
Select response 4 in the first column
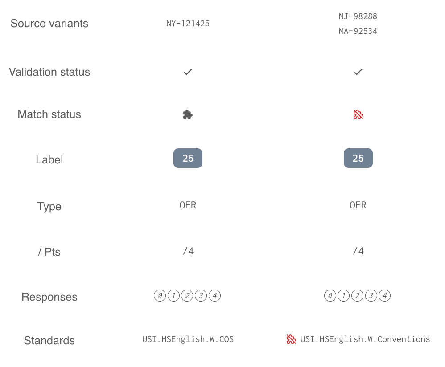pyautogui.click(x=214, y=296)
